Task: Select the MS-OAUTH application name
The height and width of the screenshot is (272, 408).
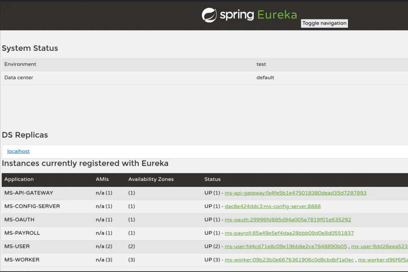Action: (19, 220)
